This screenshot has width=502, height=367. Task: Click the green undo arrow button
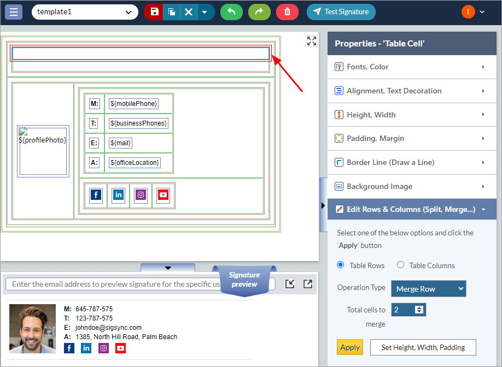click(x=232, y=12)
